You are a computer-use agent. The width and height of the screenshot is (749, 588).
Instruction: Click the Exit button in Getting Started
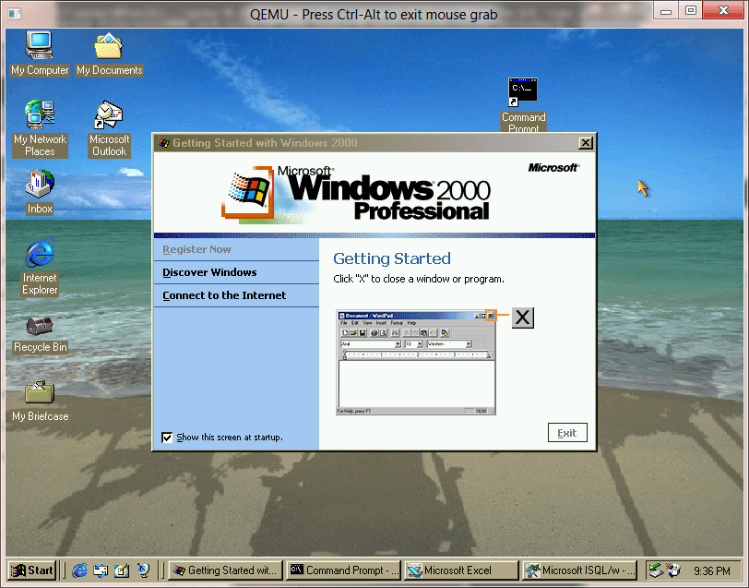point(566,432)
